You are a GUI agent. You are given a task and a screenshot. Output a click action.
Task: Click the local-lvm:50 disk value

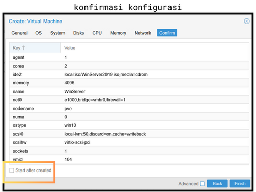click(x=105, y=134)
